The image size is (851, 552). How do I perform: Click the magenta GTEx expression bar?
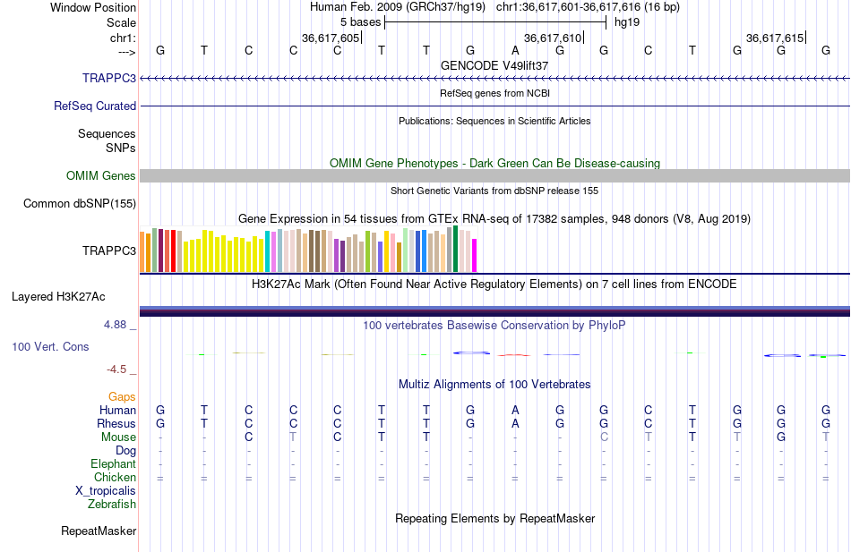click(474, 255)
